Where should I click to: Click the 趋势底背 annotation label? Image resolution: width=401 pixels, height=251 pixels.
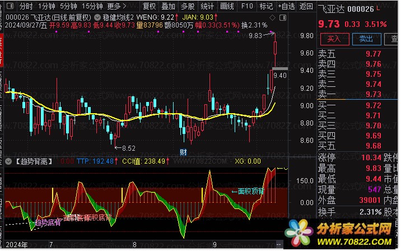point(48,222)
